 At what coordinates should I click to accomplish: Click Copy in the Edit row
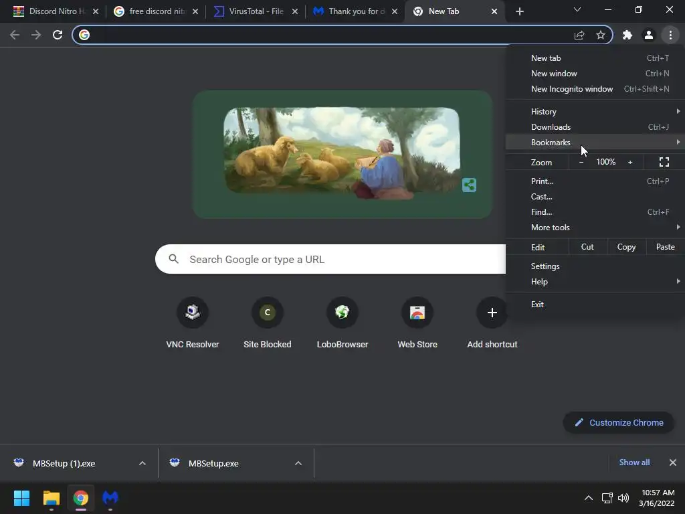click(626, 247)
